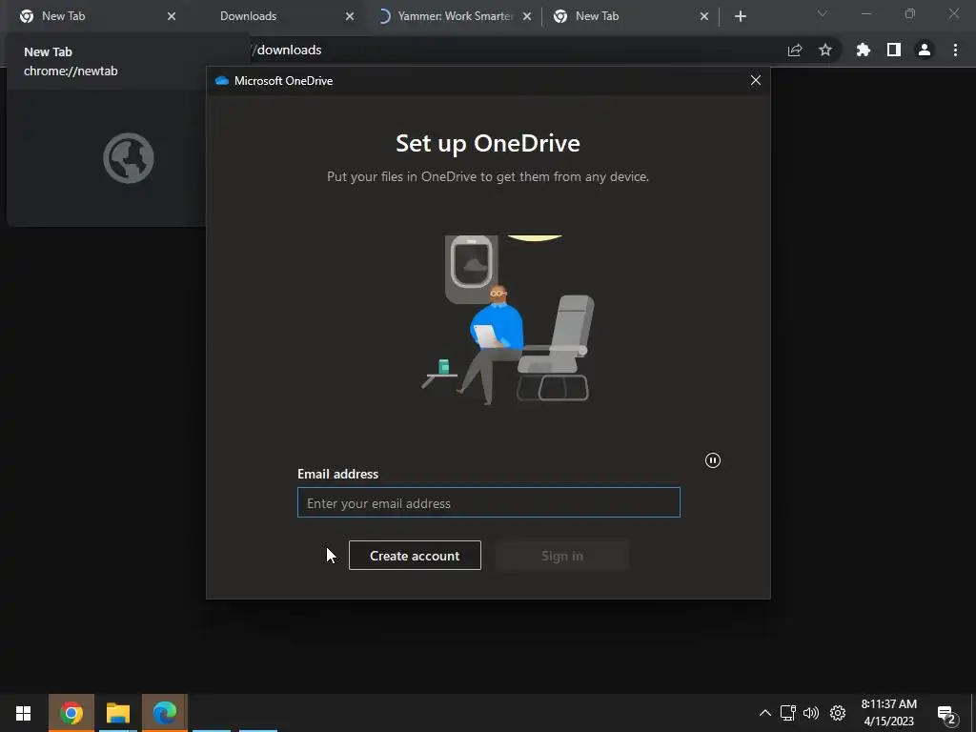976x732 pixels.
Task: Open the Windows Start menu
Action: tap(24, 713)
